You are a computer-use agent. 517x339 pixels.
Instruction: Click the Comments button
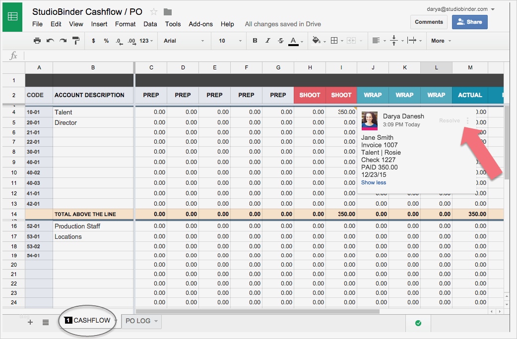(429, 22)
